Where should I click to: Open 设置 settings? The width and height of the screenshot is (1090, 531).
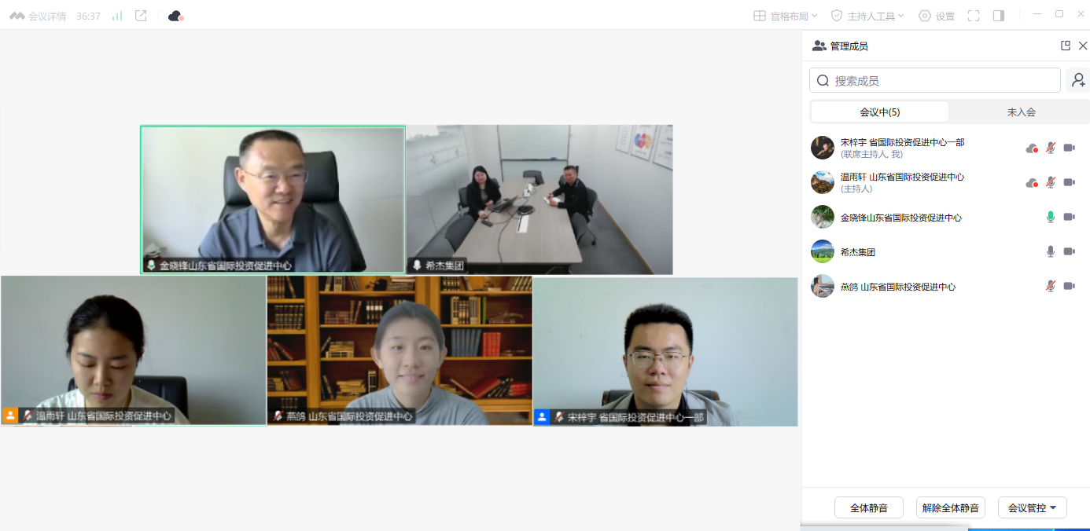point(936,16)
